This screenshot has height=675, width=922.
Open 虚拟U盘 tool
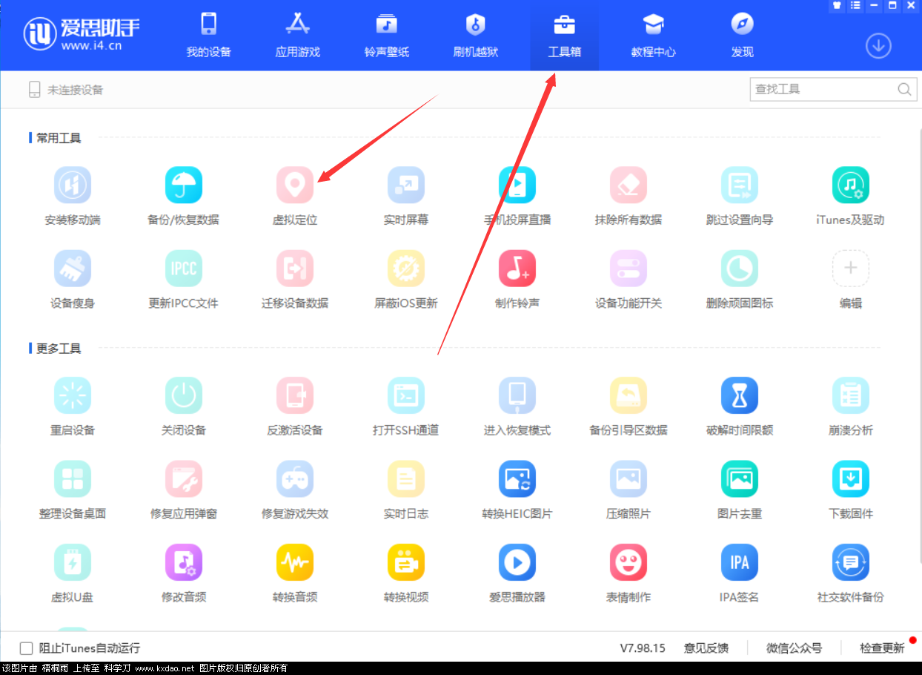pos(73,562)
